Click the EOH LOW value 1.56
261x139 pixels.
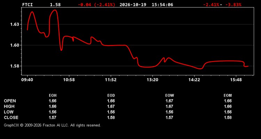click(53, 112)
